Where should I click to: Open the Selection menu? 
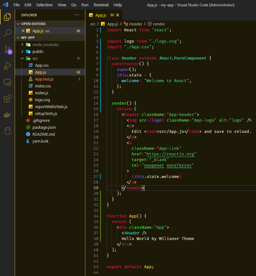click(x=44, y=5)
